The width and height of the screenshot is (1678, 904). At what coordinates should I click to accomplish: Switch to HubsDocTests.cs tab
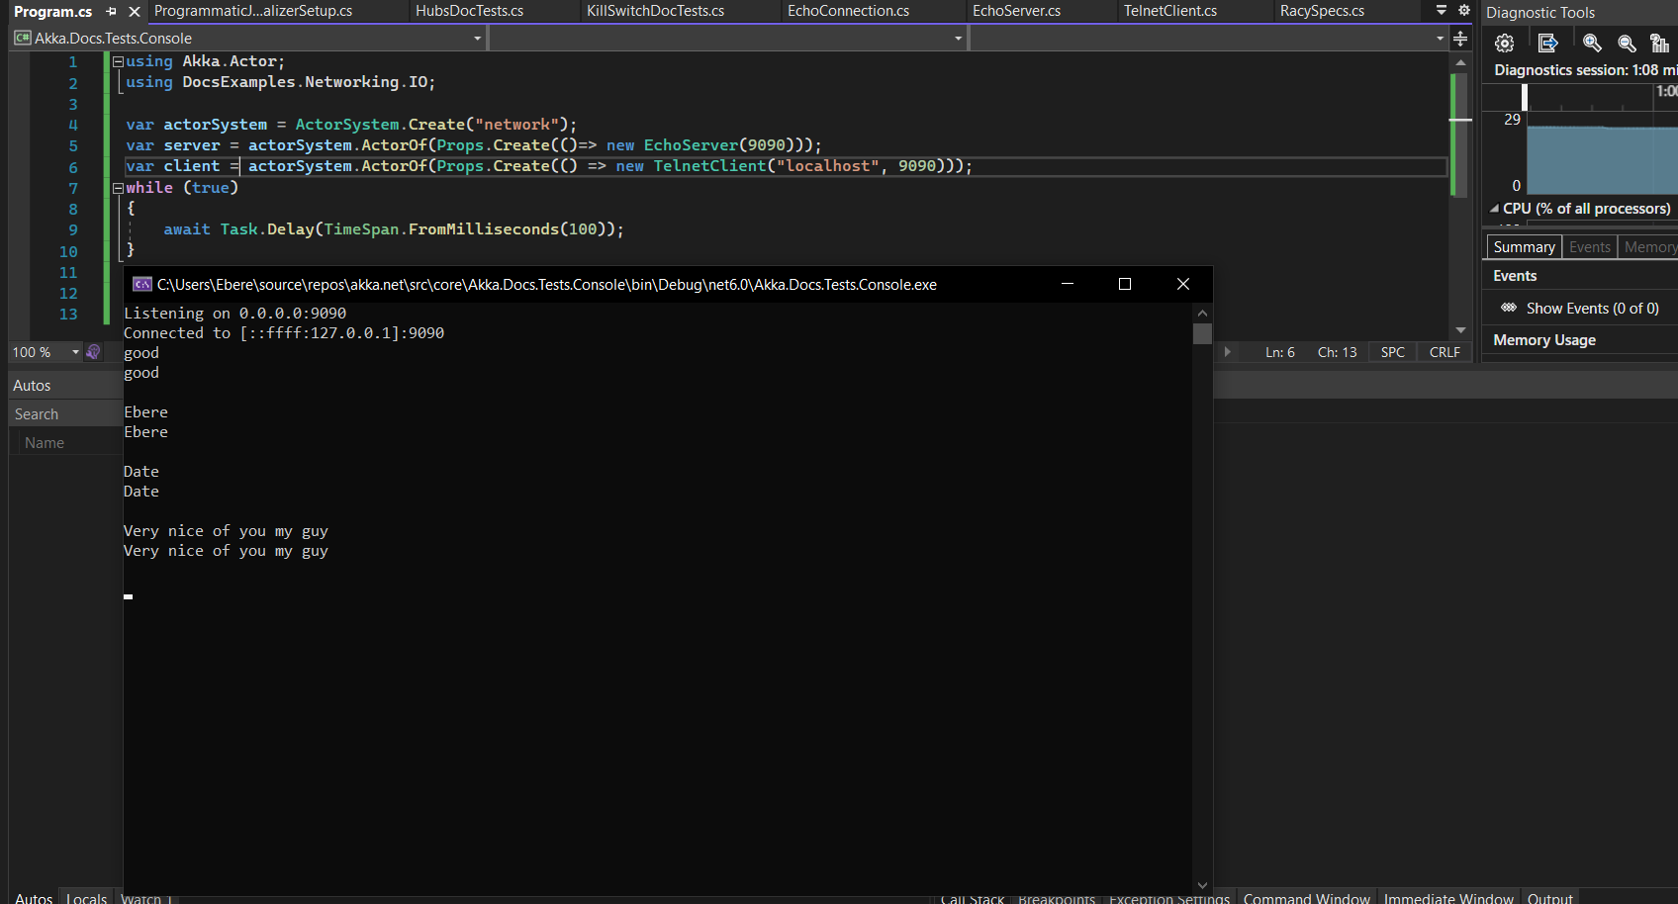[x=469, y=11]
